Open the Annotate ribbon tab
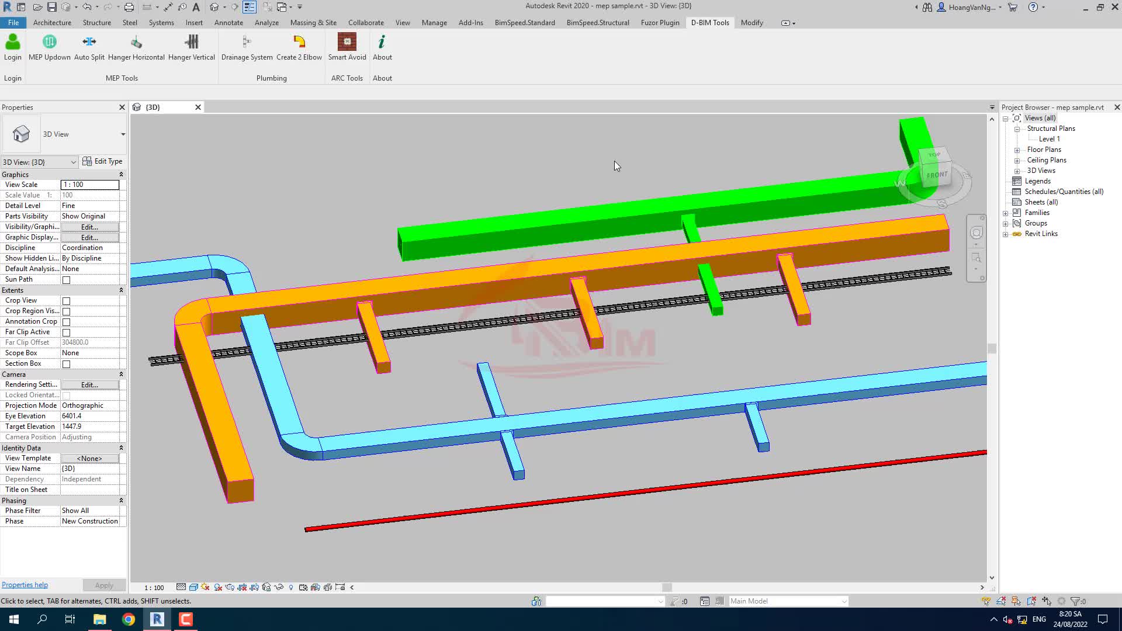This screenshot has width=1122, height=631. click(x=228, y=23)
